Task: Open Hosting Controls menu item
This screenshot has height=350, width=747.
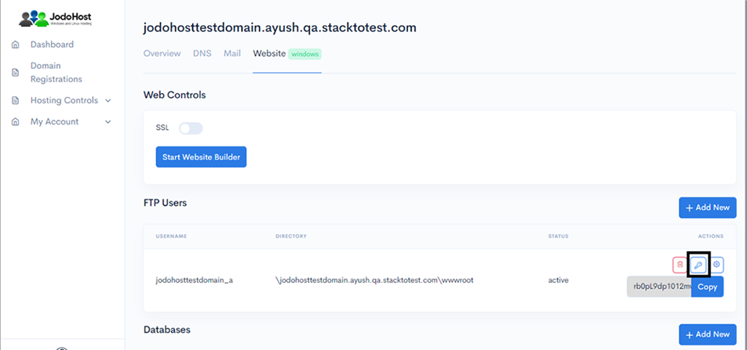Action: (64, 101)
